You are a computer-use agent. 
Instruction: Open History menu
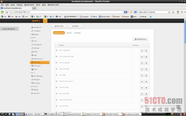(x=19, y=5)
